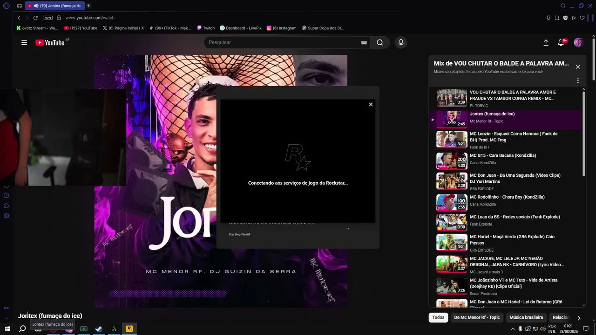Image resolution: width=596 pixels, height=335 pixels.
Task: Select the Todos filter chip
Action: tap(438, 317)
